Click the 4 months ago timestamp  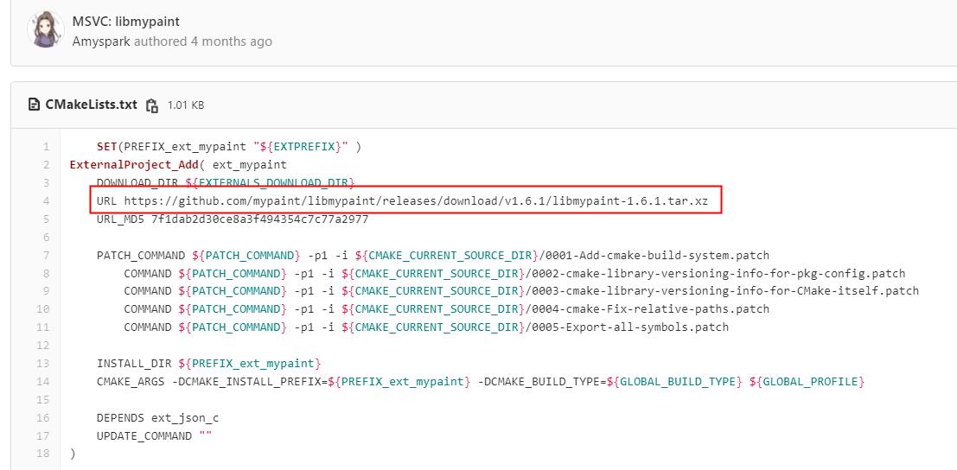point(232,41)
